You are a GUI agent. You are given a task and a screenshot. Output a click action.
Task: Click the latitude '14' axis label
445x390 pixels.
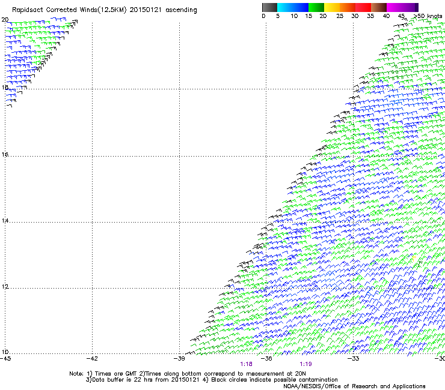5,220
